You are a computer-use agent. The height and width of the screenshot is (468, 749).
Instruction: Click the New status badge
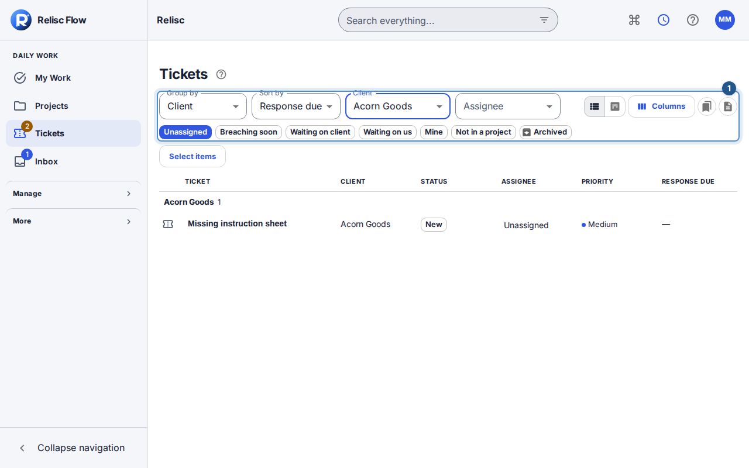[x=434, y=225]
